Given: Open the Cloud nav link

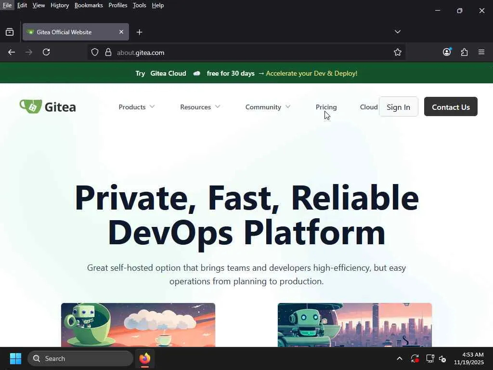Looking at the screenshot, I should point(368,107).
